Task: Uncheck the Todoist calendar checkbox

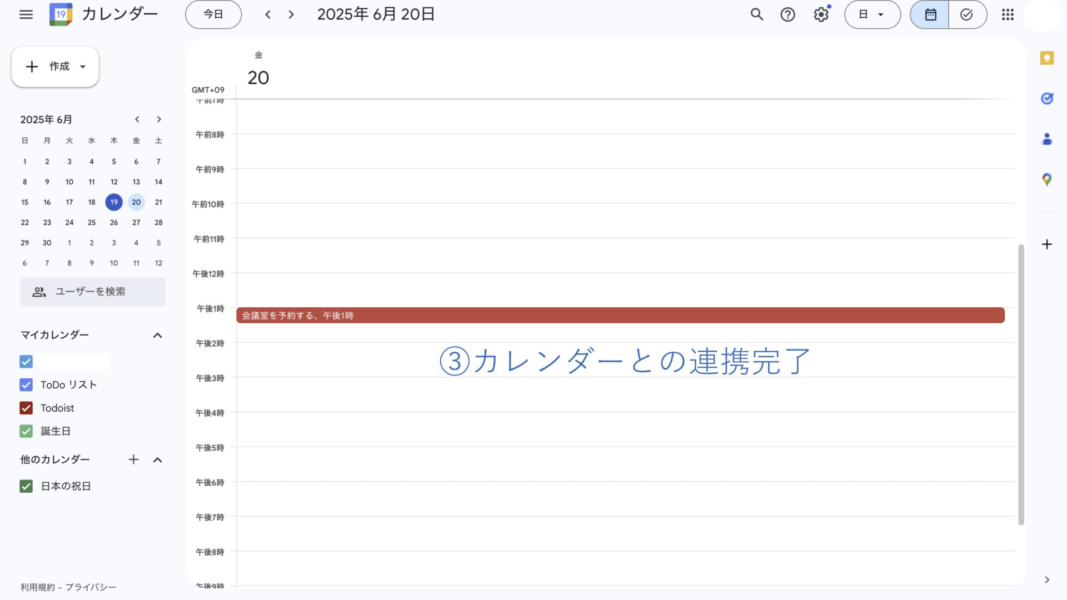Action: (26, 408)
